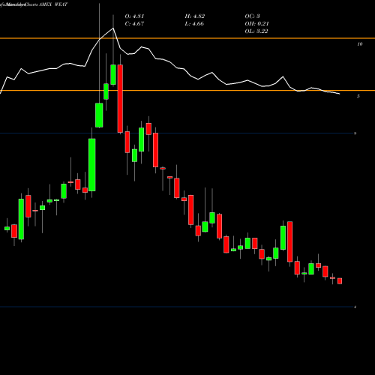Click the 'O: 4.81' open value
Screen dimensions: 375x375
(x=134, y=16)
